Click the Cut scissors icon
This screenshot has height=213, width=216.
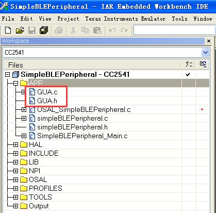tap(73, 30)
